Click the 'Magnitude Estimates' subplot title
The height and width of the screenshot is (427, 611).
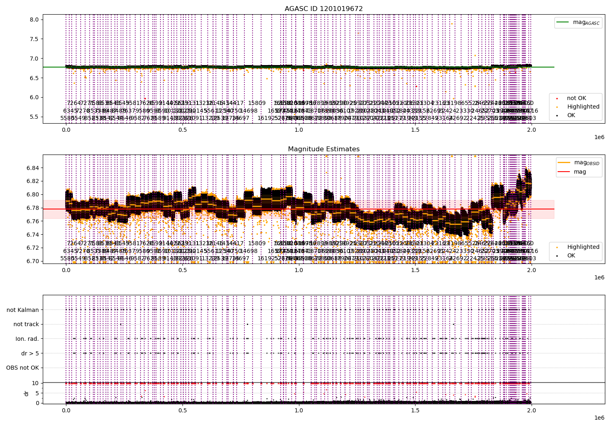coord(324,149)
